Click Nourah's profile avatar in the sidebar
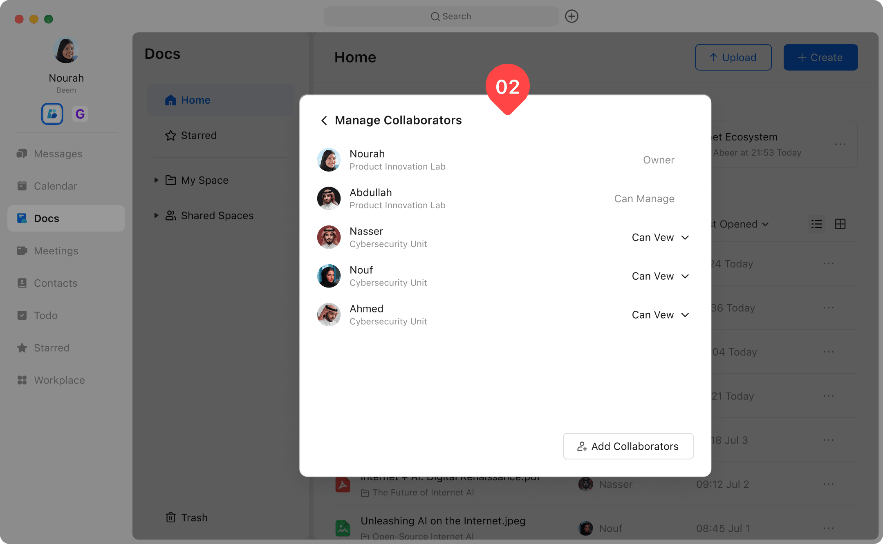 [x=66, y=51]
